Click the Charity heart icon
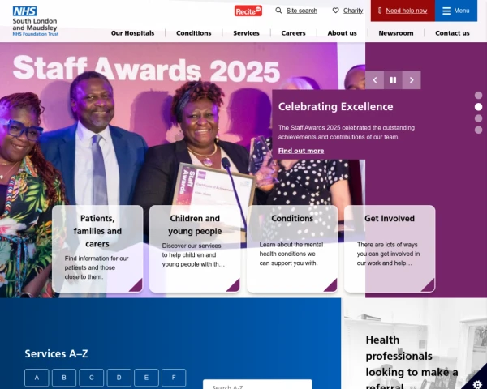The width and height of the screenshot is (487, 389). click(x=335, y=11)
